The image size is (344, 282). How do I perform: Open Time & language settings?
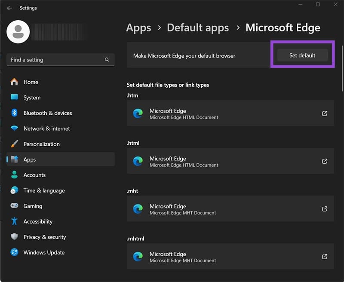[x=61, y=190]
